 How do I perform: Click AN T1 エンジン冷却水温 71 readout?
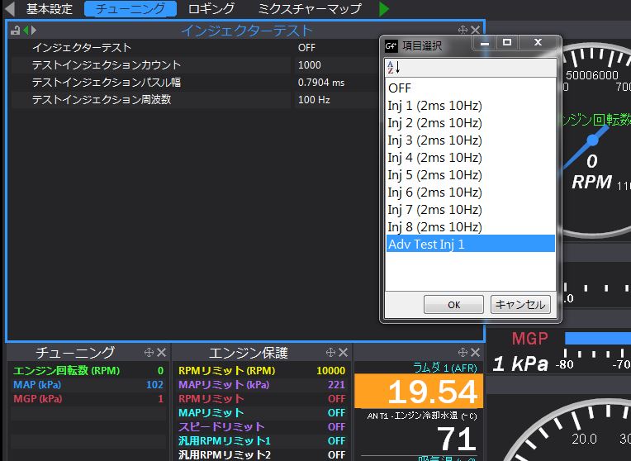coord(419,432)
